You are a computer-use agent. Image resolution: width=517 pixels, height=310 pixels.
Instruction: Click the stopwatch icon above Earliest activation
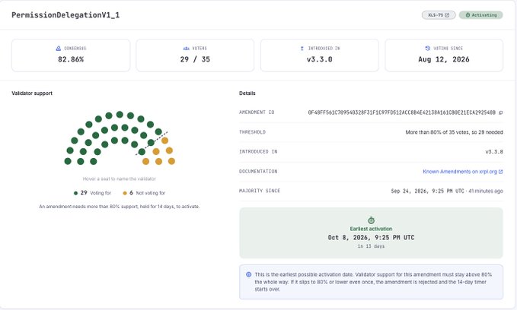tap(372, 220)
